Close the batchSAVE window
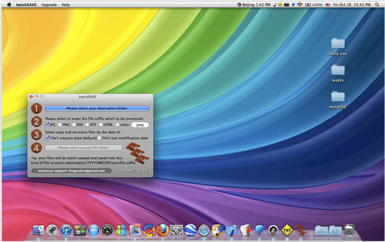The height and width of the screenshot is (242, 385). pos(31,97)
